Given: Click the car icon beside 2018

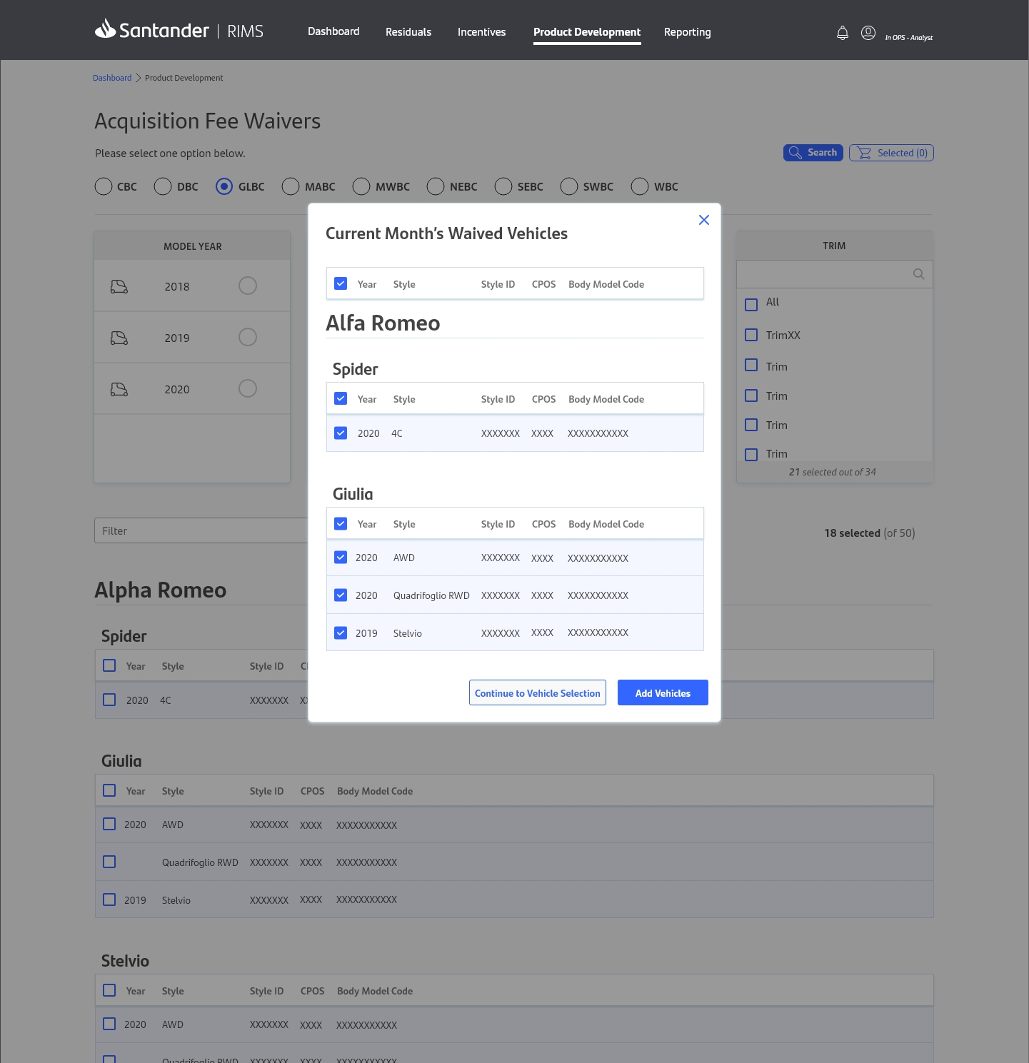Looking at the screenshot, I should (x=119, y=286).
